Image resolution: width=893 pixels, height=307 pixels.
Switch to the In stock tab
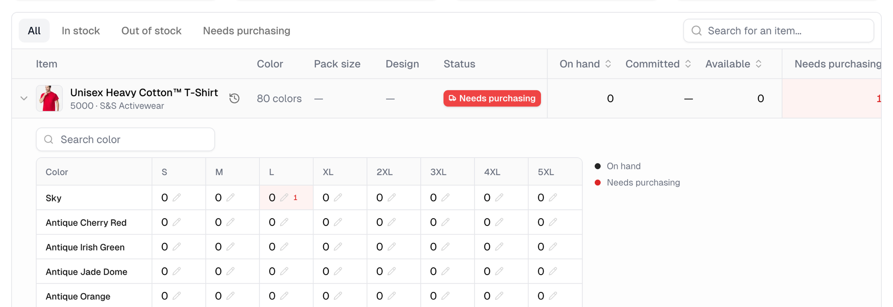(x=81, y=31)
